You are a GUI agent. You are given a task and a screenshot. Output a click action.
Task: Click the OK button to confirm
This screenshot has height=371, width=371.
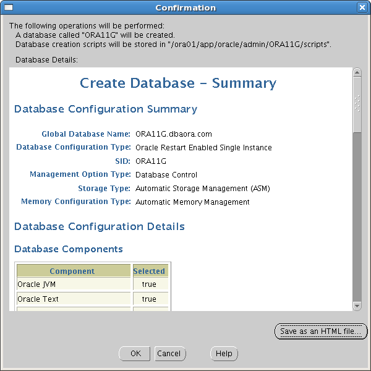pos(134,354)
